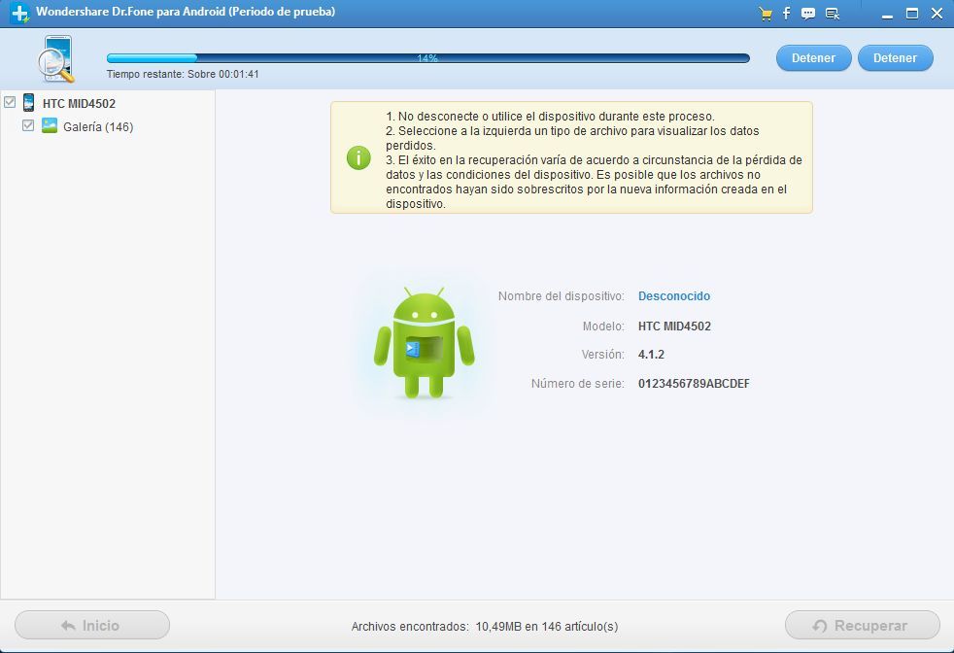
Task: Open the feedback chat bubble icon
Action: (808, 14)
